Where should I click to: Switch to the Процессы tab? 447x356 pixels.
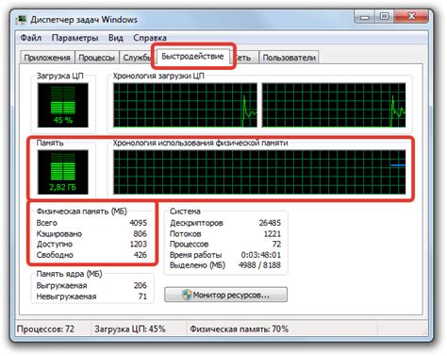(96, 58)
